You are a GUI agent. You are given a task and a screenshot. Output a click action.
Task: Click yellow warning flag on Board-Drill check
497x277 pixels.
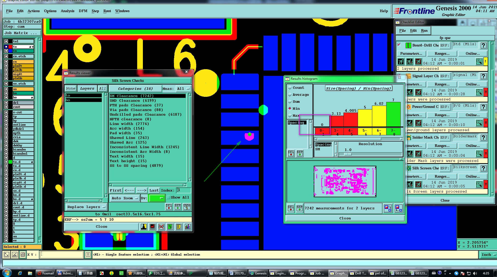click(486, 61)
